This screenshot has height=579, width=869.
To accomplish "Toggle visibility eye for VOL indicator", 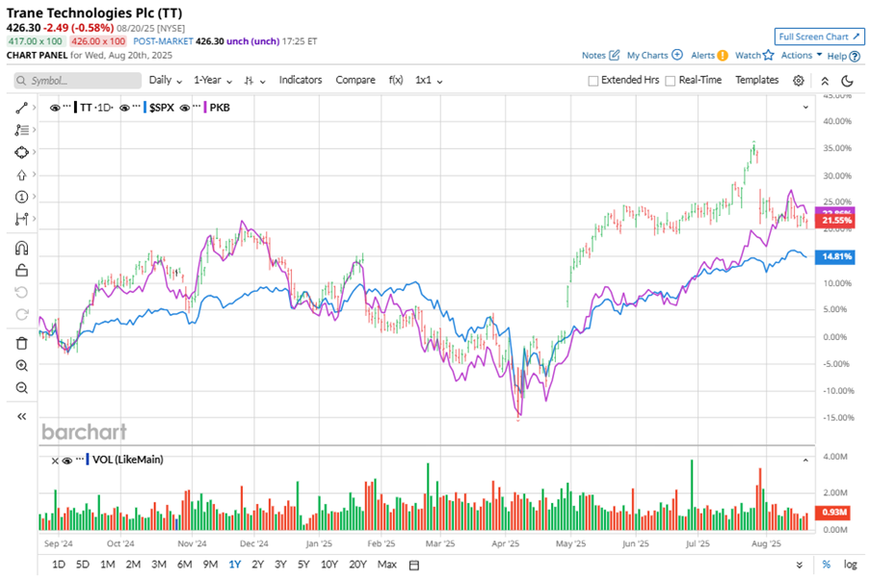I will [67, 461].
